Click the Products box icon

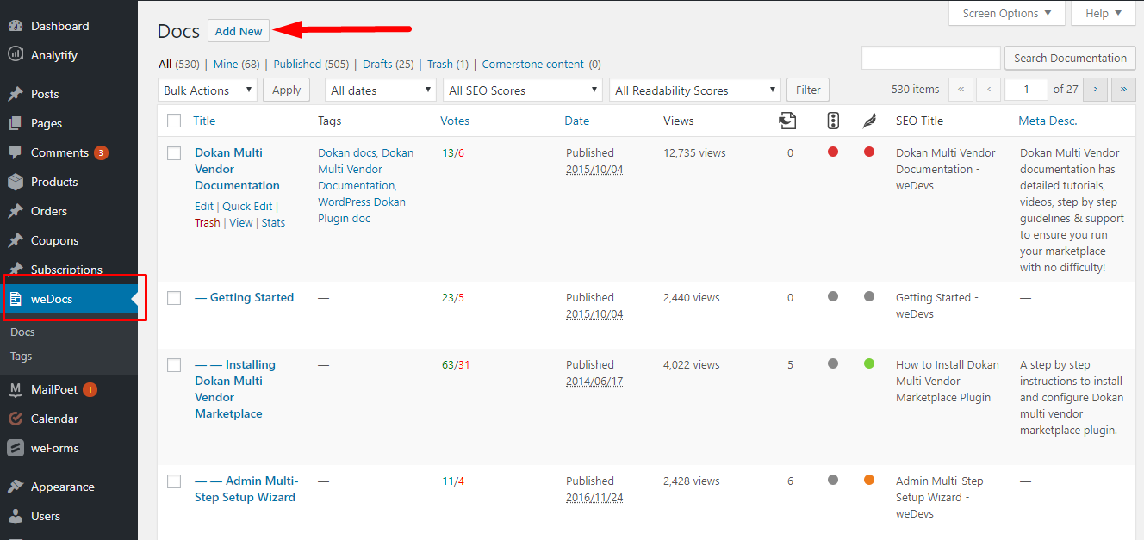tap(16, 182)
